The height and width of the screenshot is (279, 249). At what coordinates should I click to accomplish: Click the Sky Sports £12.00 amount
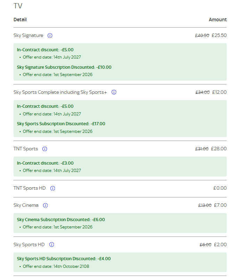point(219,92)
